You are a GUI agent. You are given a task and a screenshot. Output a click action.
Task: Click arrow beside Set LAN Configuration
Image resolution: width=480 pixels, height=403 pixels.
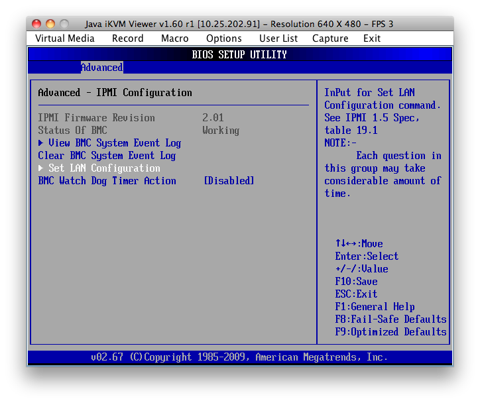tap(41, 168)
